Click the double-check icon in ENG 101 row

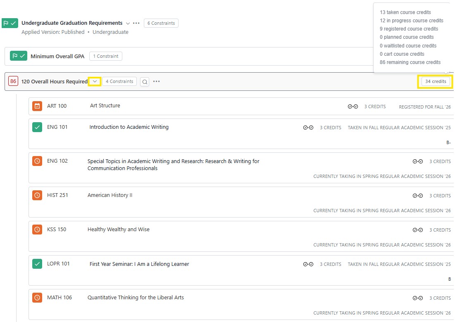click(x=308, y=128)
